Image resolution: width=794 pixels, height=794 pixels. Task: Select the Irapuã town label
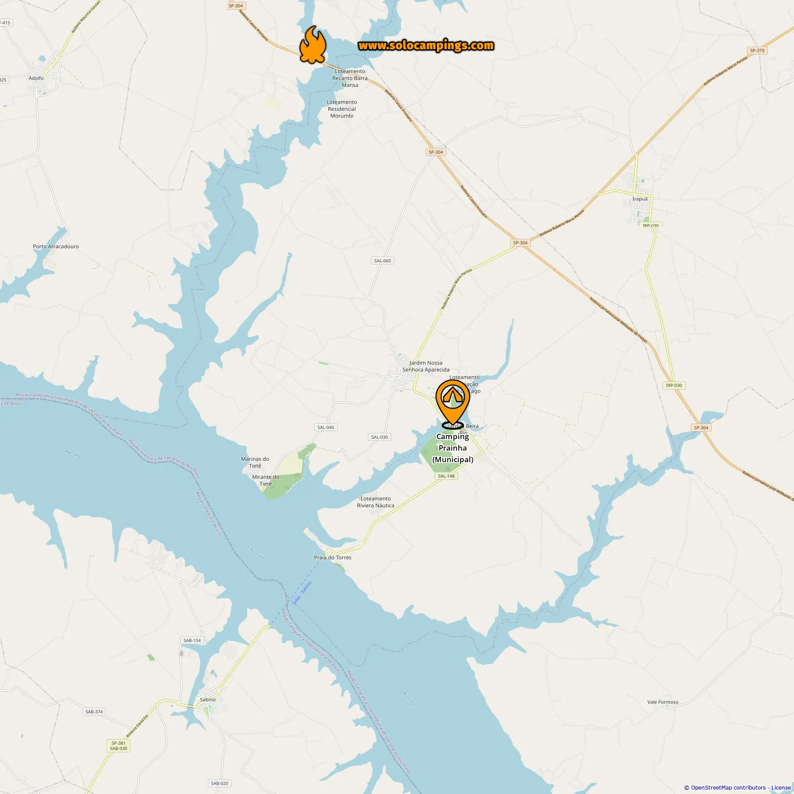tap(640, 199)
